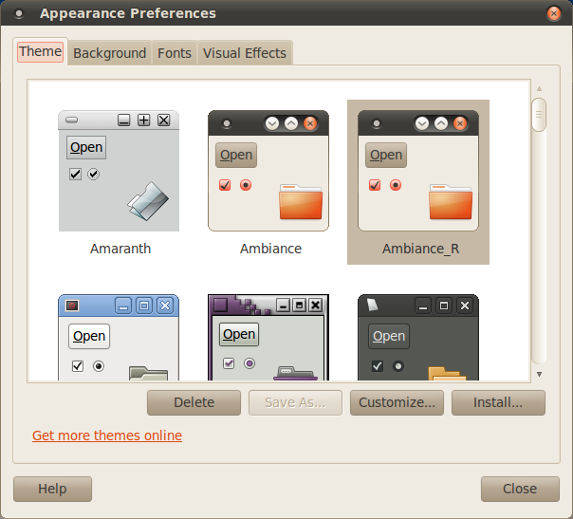Viewport: 573px width, 519px height.
Task: Switch to the Theme tab
Action: point(40,51)
